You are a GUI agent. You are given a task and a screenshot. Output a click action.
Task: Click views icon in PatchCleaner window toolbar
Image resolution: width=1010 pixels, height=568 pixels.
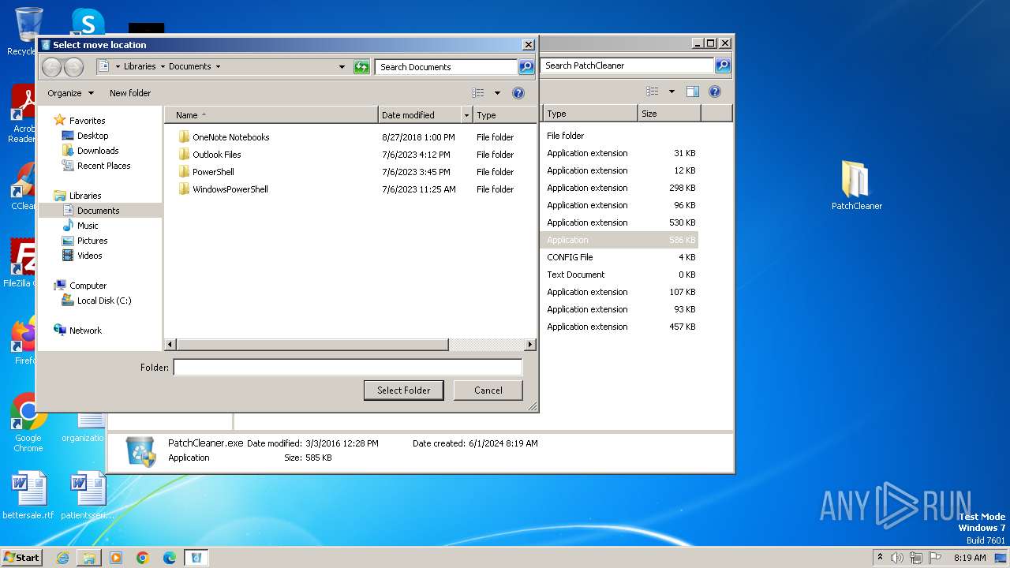click(652, 92)
